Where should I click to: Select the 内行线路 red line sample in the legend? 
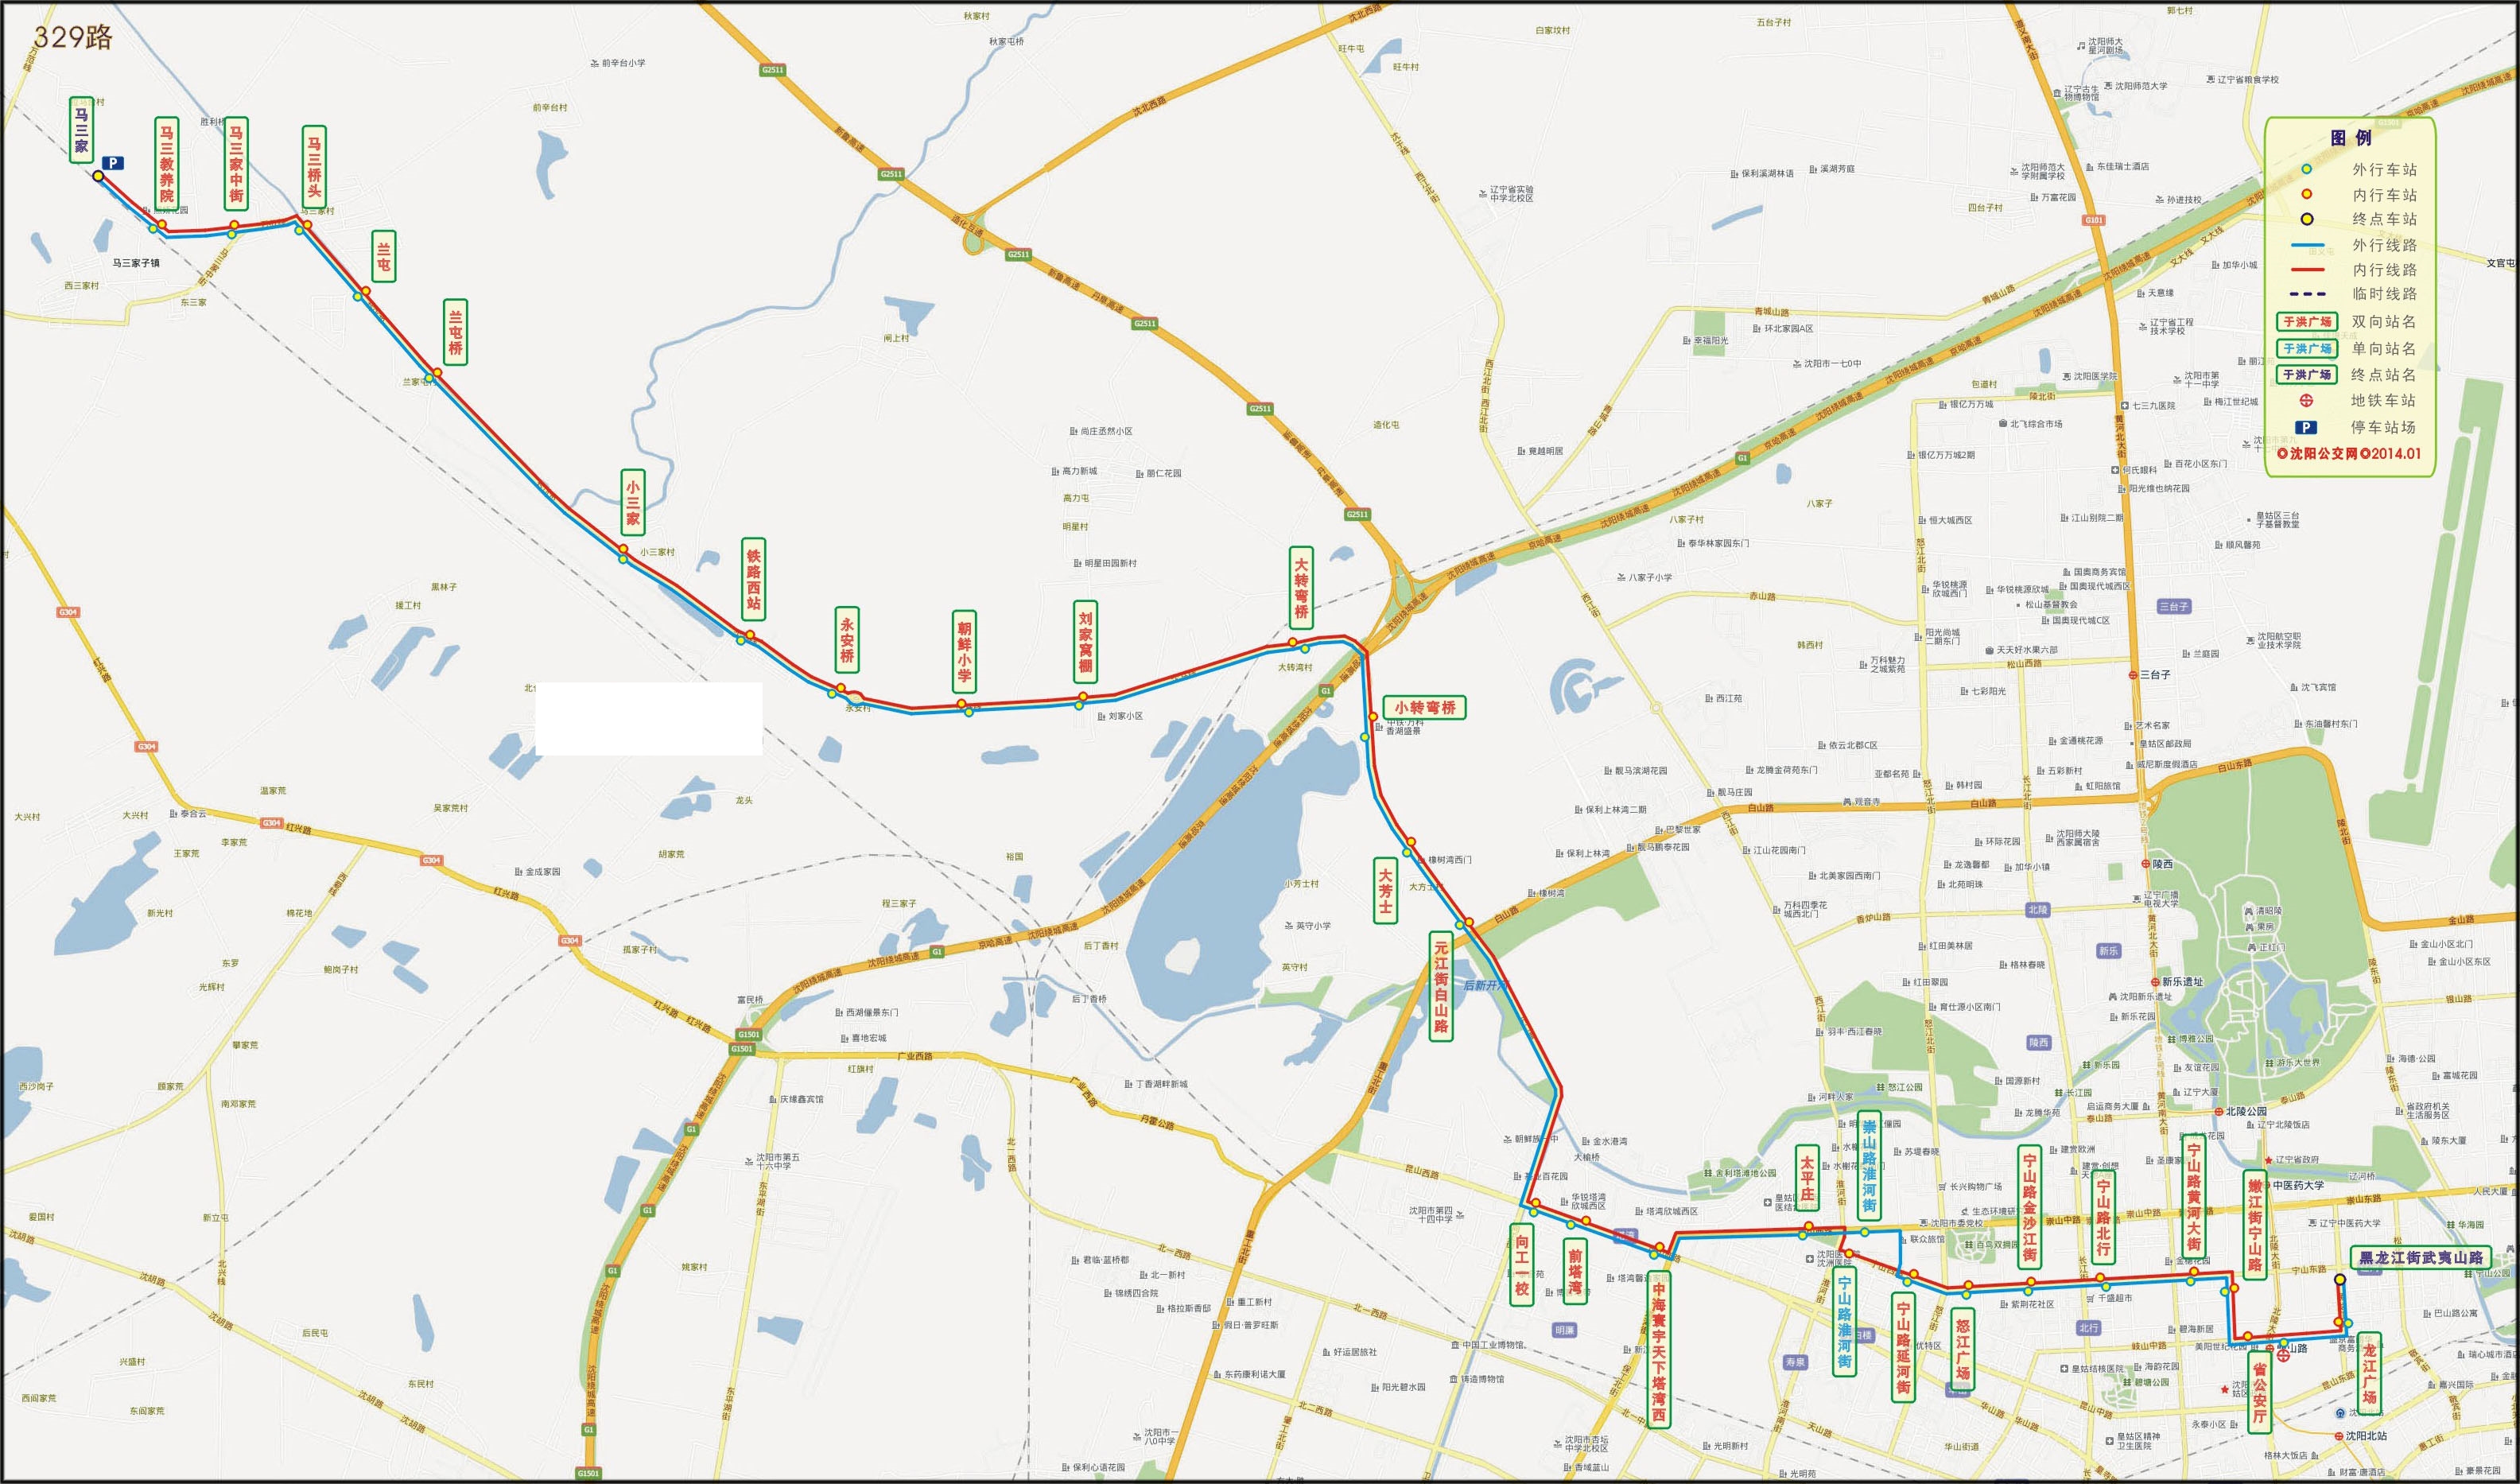pos(2306,269)
